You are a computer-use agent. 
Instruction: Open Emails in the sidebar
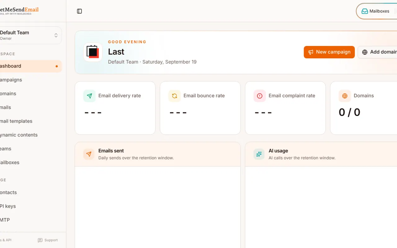[x=30, y=107]
